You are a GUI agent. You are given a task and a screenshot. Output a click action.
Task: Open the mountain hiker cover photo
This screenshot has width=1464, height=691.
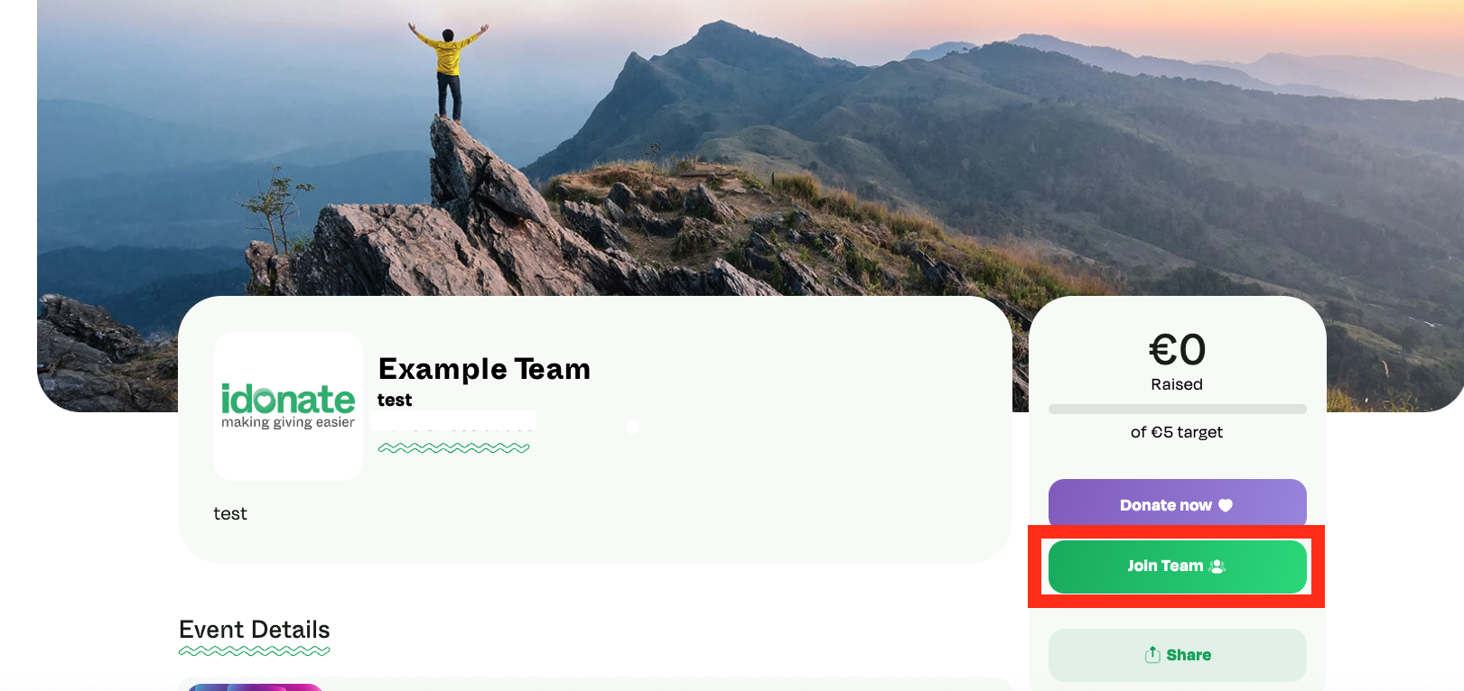[750, 144]
